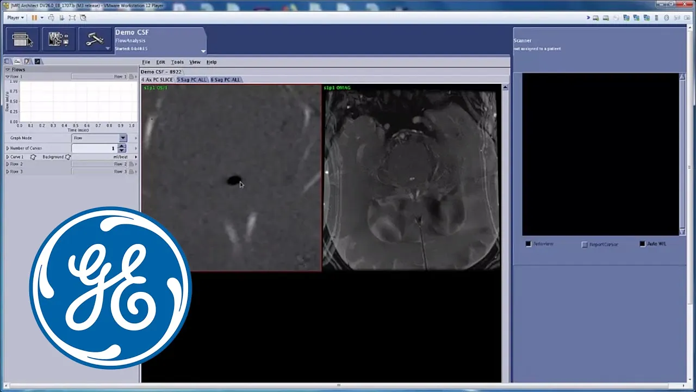
Task: Expand the Curve 1 row
Action: click(8, 157)
